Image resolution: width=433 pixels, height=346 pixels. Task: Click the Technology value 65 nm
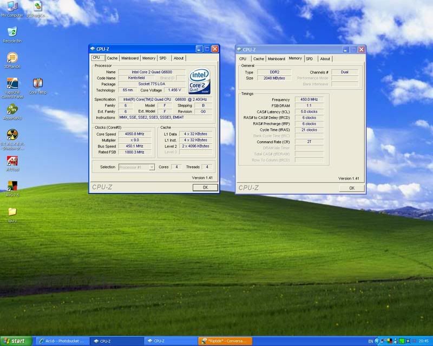pos(127,90)
